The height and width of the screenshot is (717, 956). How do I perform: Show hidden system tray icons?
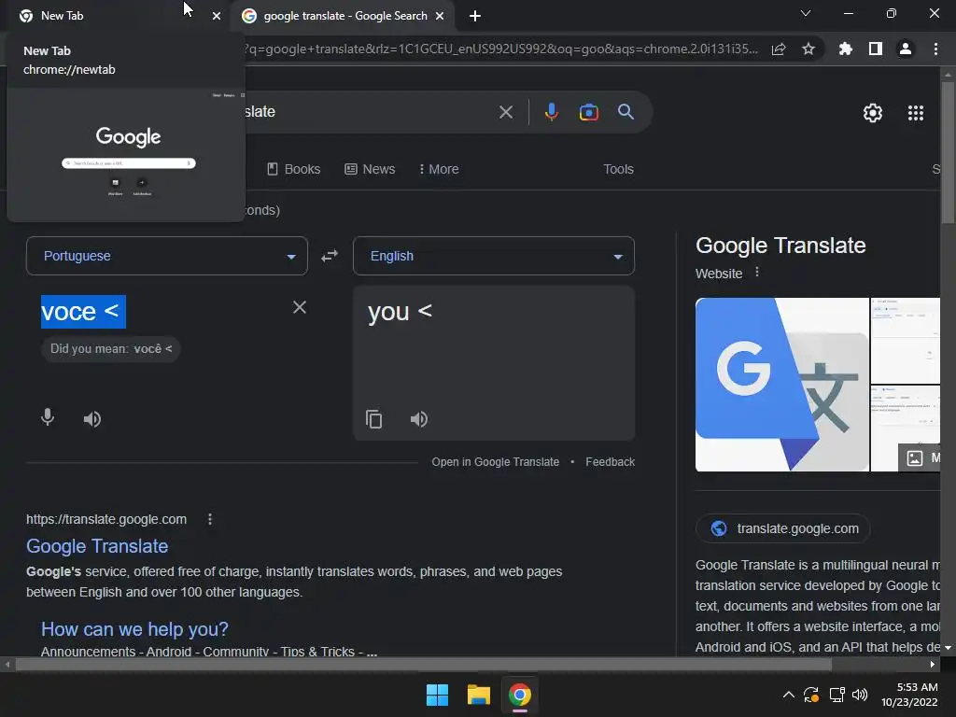point(788,695)
